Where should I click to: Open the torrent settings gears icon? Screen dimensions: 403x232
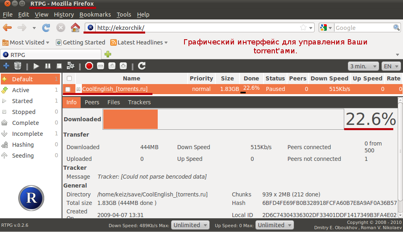[x=71, y=66]
